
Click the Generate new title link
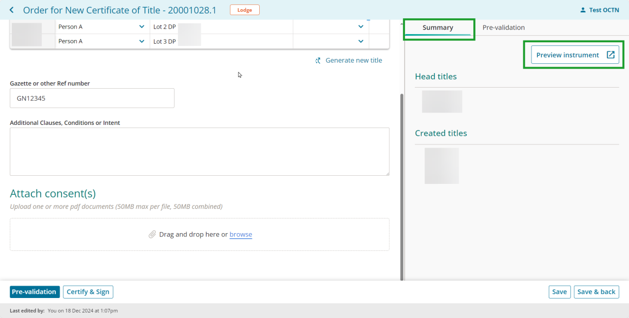(x=354, y=61)
